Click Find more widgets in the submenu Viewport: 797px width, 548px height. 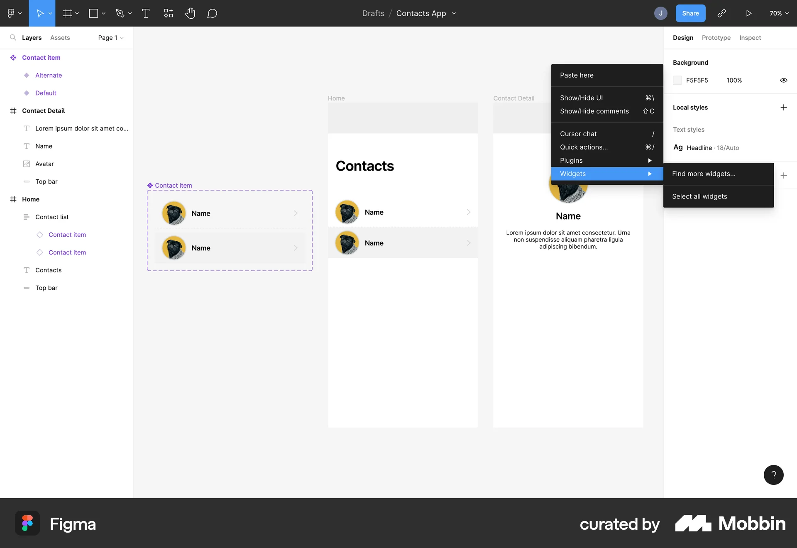pyautogui.click(x=704, y=174)
